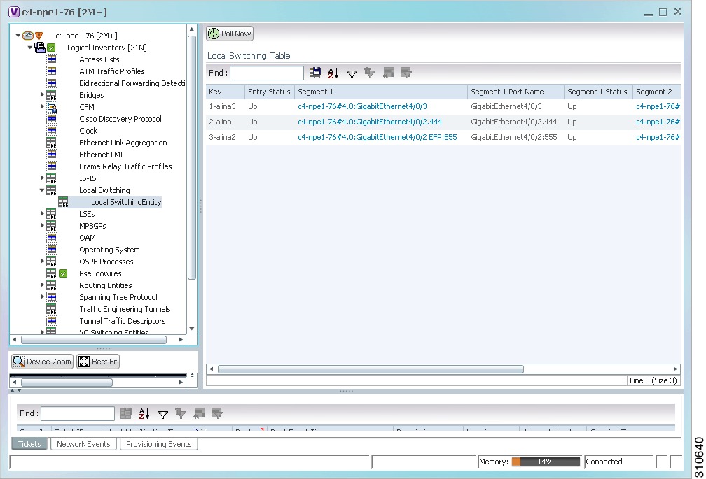This screenshot has height=479, width=706.
Task: Expand the Spanning Tree Protocol node
Action: 42,297
